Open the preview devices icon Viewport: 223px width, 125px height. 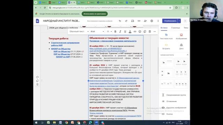click(132, 21)
